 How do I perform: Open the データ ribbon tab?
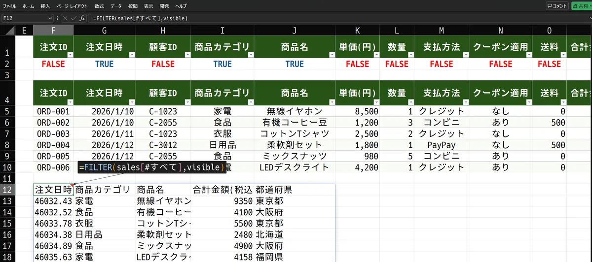(116, 6)
